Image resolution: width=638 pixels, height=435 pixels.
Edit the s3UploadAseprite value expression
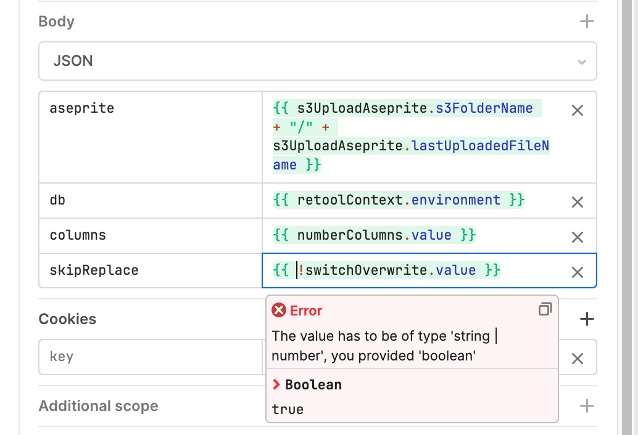click(412, 136)
